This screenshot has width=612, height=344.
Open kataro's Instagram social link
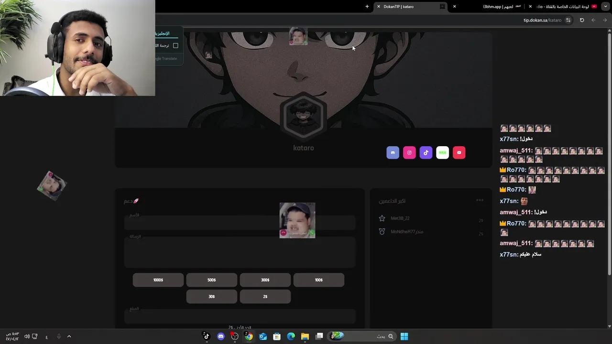tap(409, 152)
